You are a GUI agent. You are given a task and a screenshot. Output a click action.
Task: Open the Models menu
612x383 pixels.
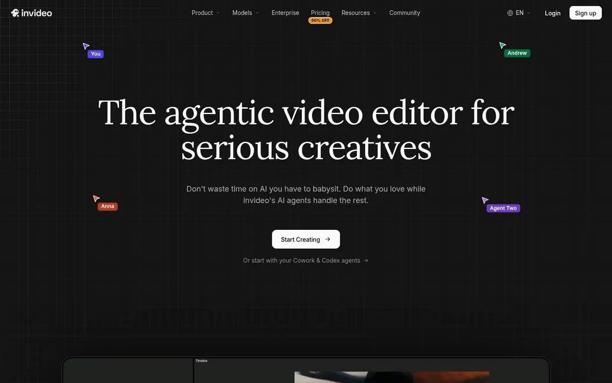(242, 13)
